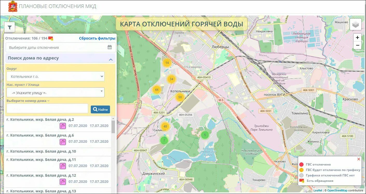Select address Белая дача, д.13
The image size is (366, 194).
(x=41, y=191)
